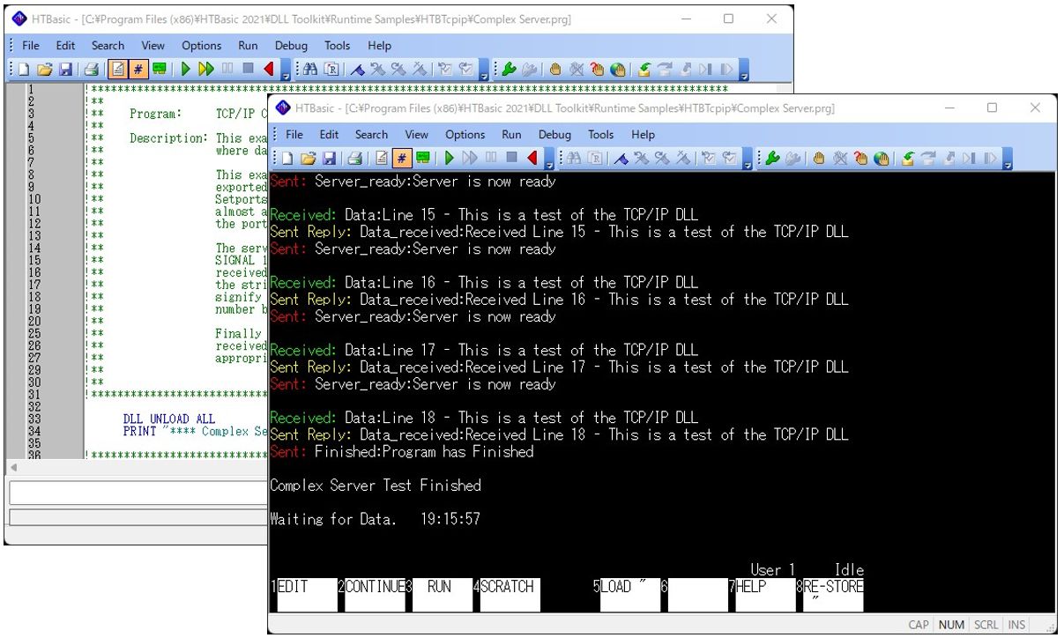Click 'DLL UNLOAD ALL' code line in back window

point(169,419)
